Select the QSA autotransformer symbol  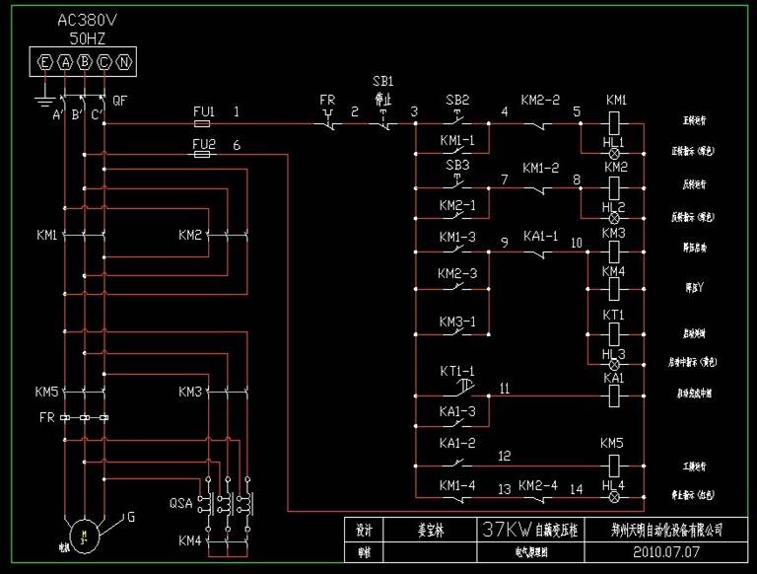(x=227, y=503)
